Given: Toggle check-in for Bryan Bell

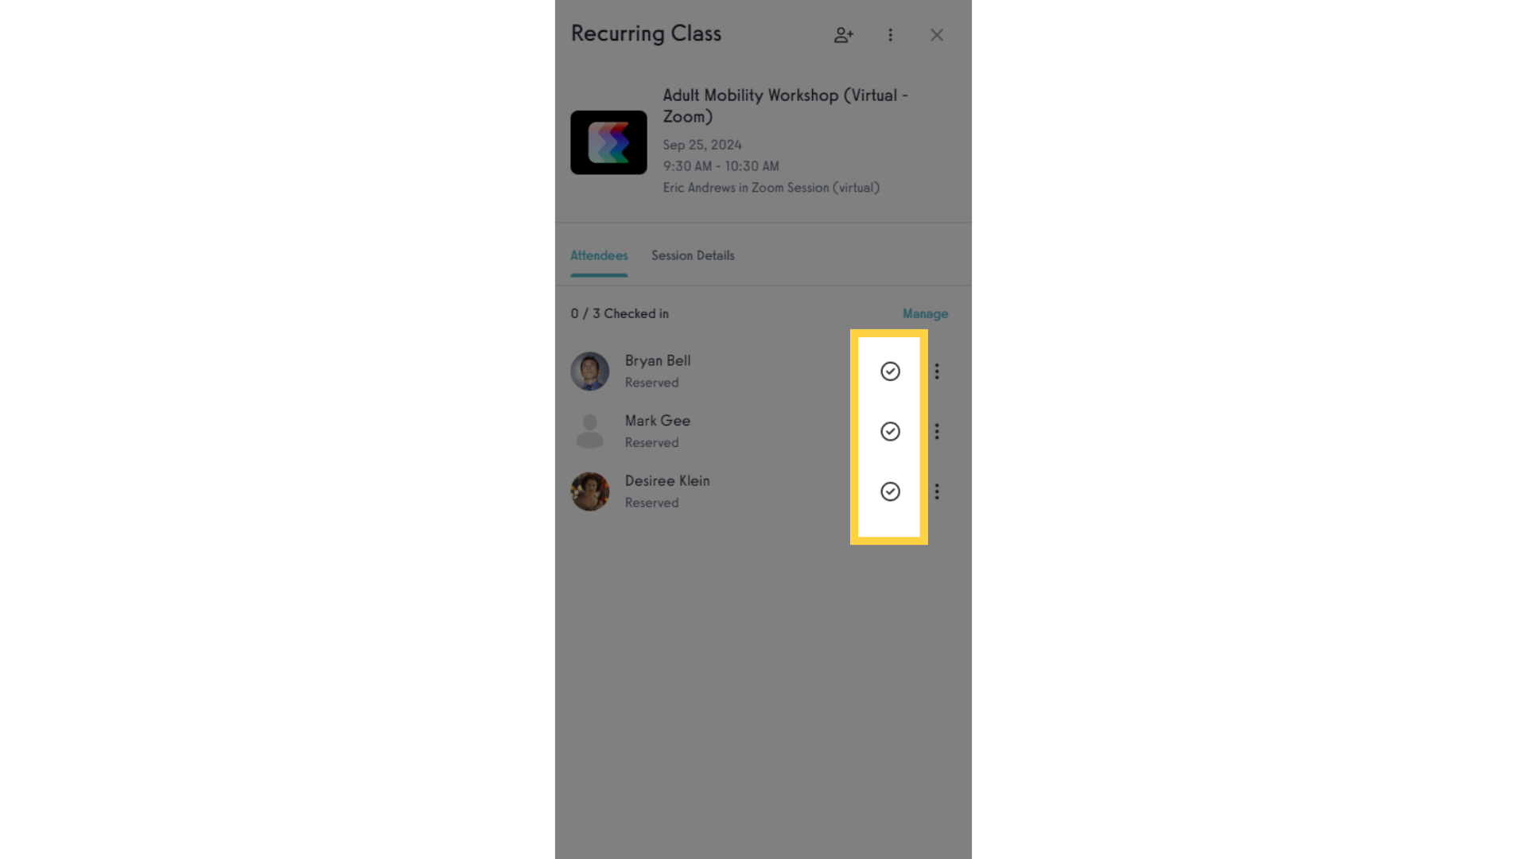Looking at the screenshot, I should (889, 370).
